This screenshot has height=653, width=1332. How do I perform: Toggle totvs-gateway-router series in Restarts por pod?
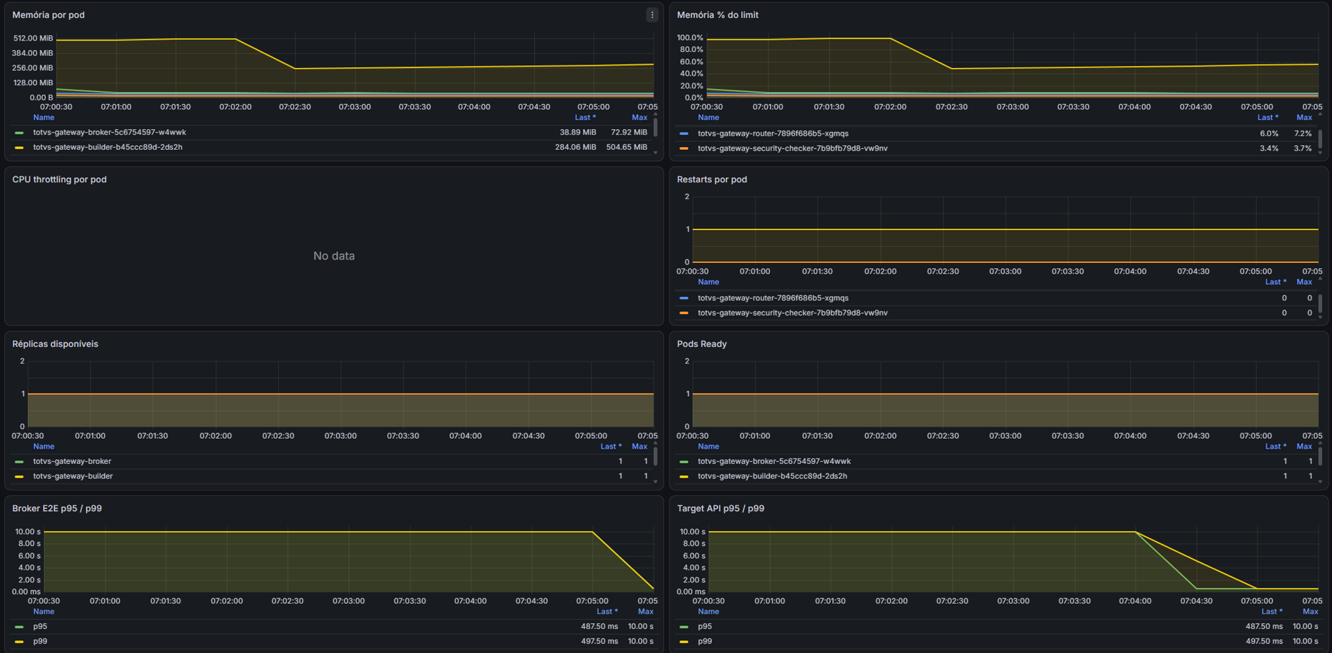pos(773,298)
